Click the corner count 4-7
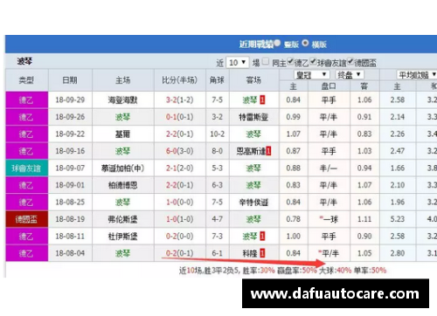This screenshot has width=437, height=316. (x=218, y=219)
